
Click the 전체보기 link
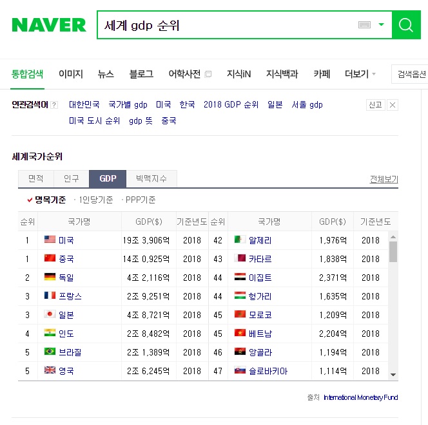coord(384,179)
